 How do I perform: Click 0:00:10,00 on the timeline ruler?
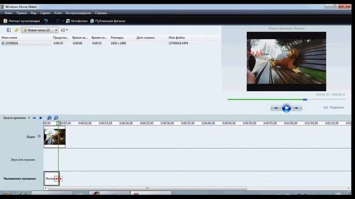click(x=85, y=123)
